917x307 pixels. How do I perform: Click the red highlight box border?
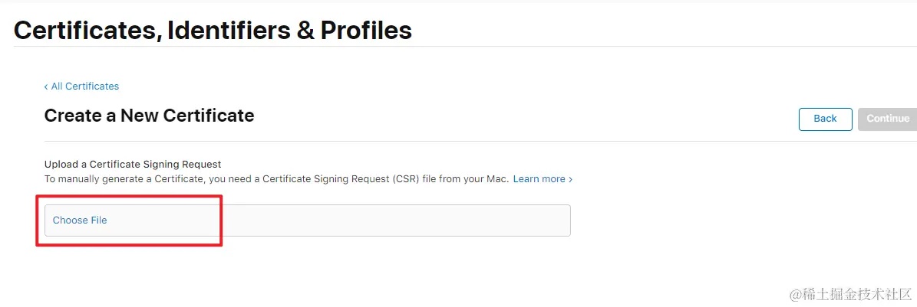222,222
